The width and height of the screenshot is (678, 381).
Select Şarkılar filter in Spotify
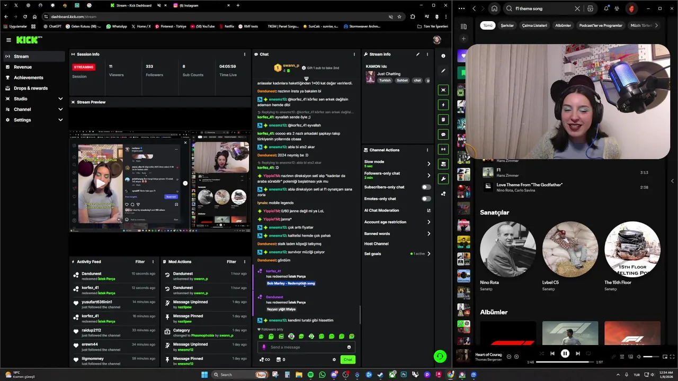point(507,25)
